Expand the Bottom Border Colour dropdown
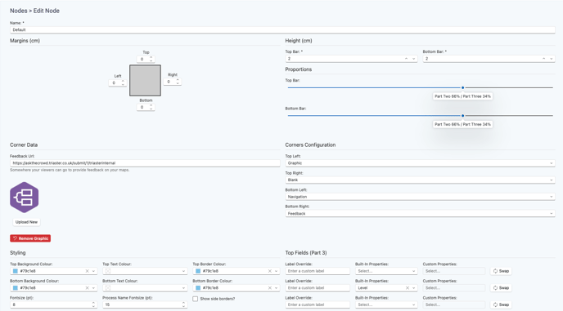This screenshot has width=563, height=311. click(276, 287)
